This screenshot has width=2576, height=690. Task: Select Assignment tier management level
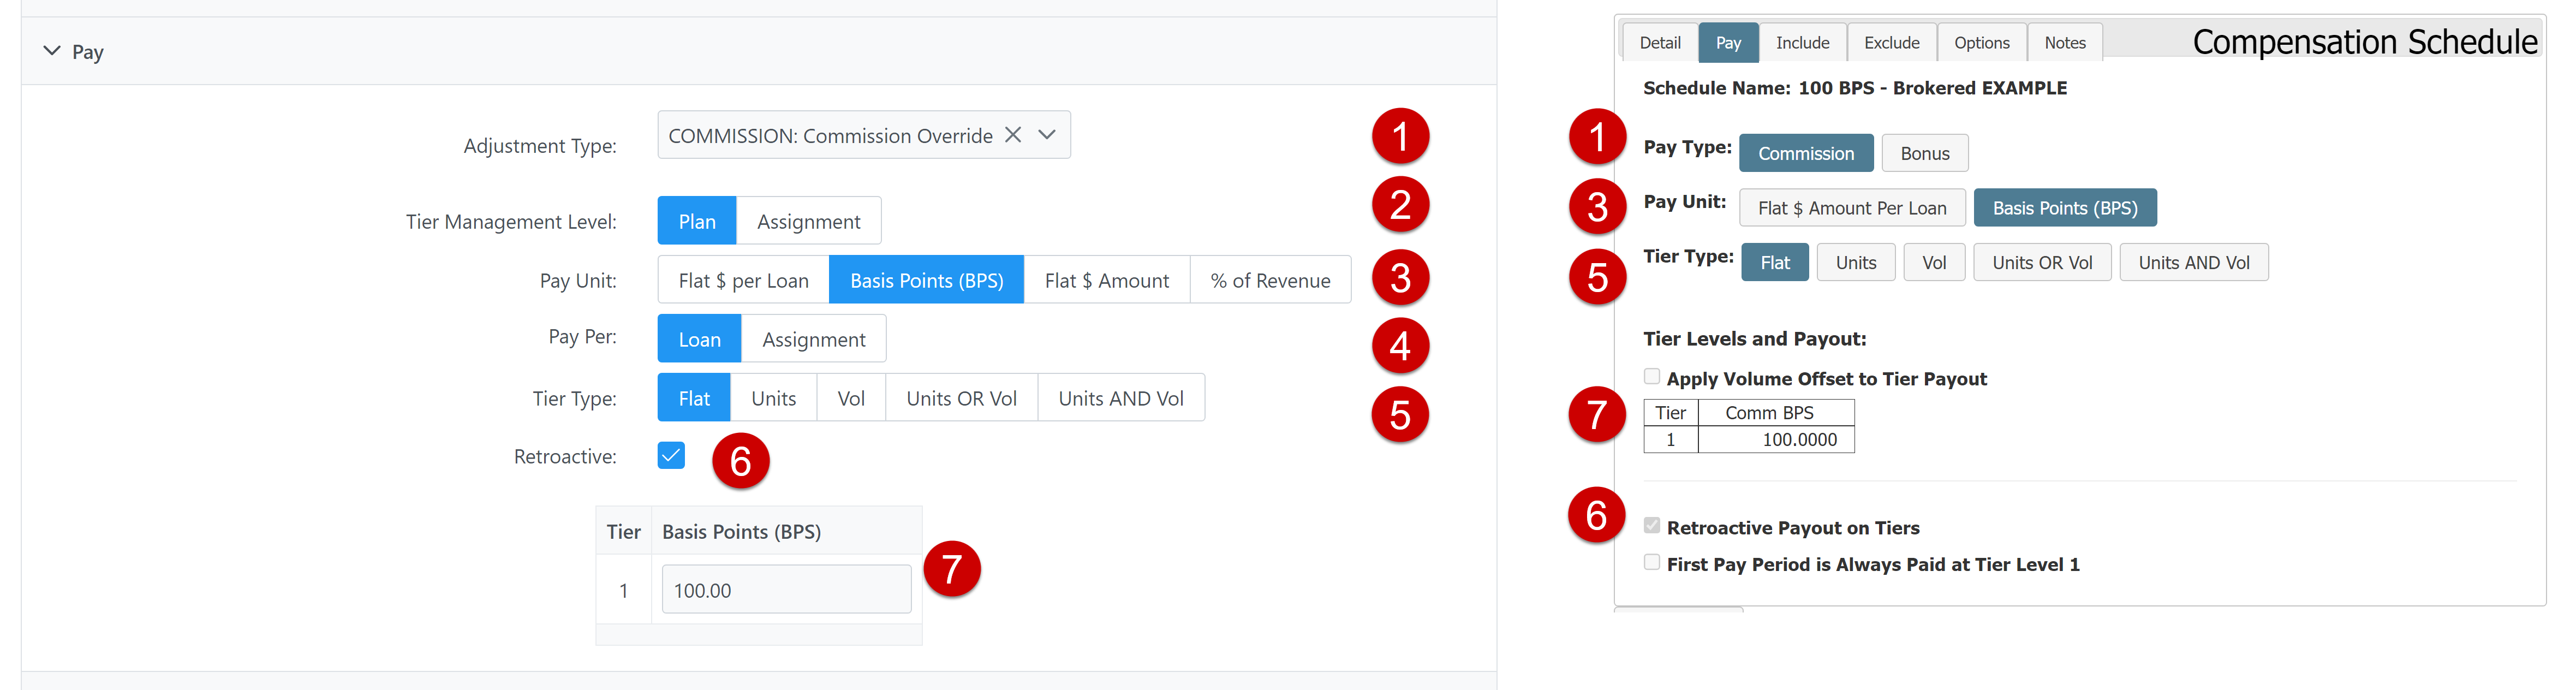(808, 221)
